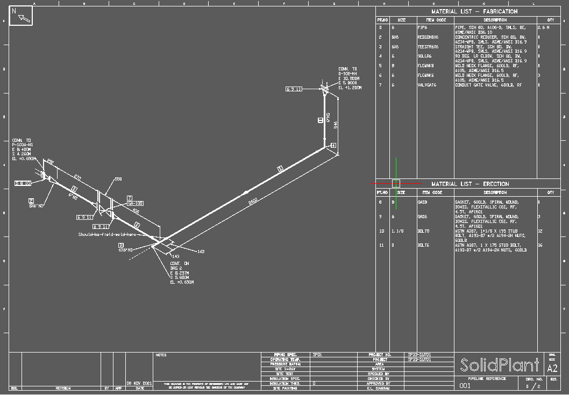Select the "90LLR6" item code cell
Viewport: 569px width, 395px height.
[424, 56]
